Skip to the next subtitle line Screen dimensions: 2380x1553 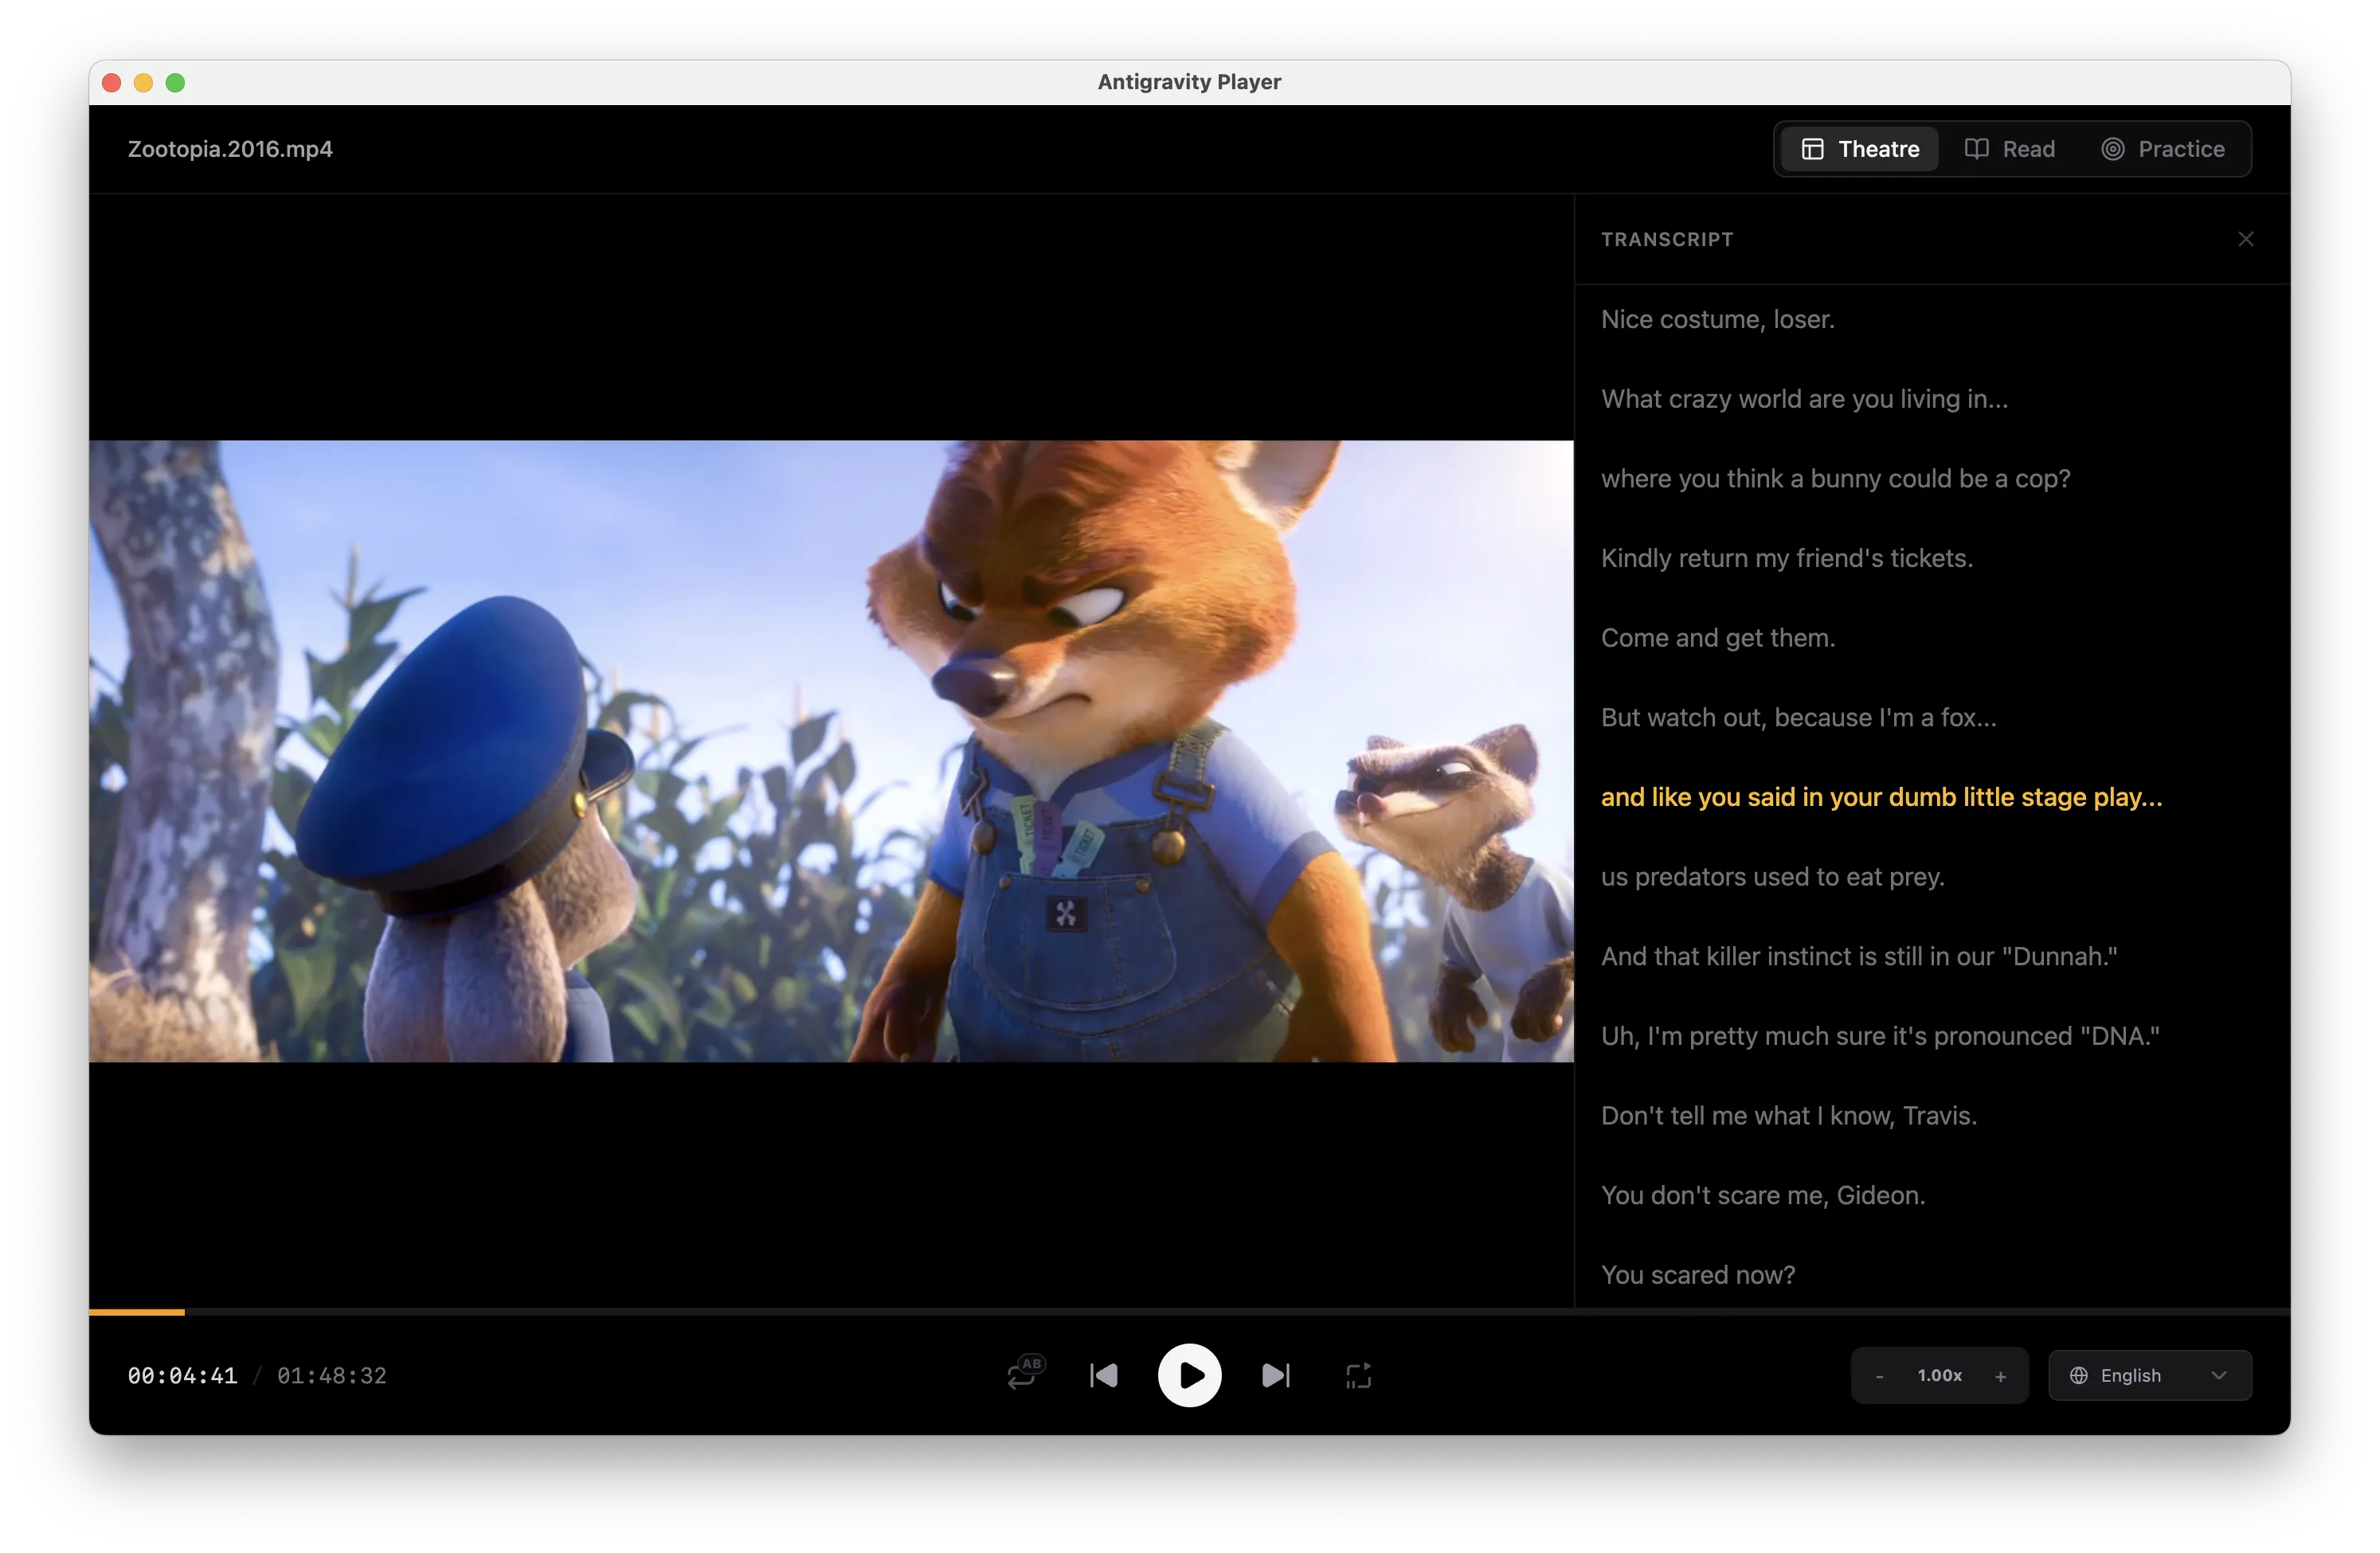1275,1375
